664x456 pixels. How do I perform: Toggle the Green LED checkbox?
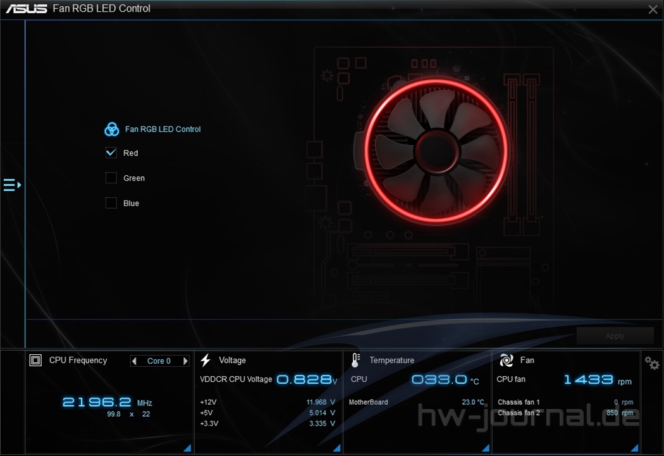point(111,178)
